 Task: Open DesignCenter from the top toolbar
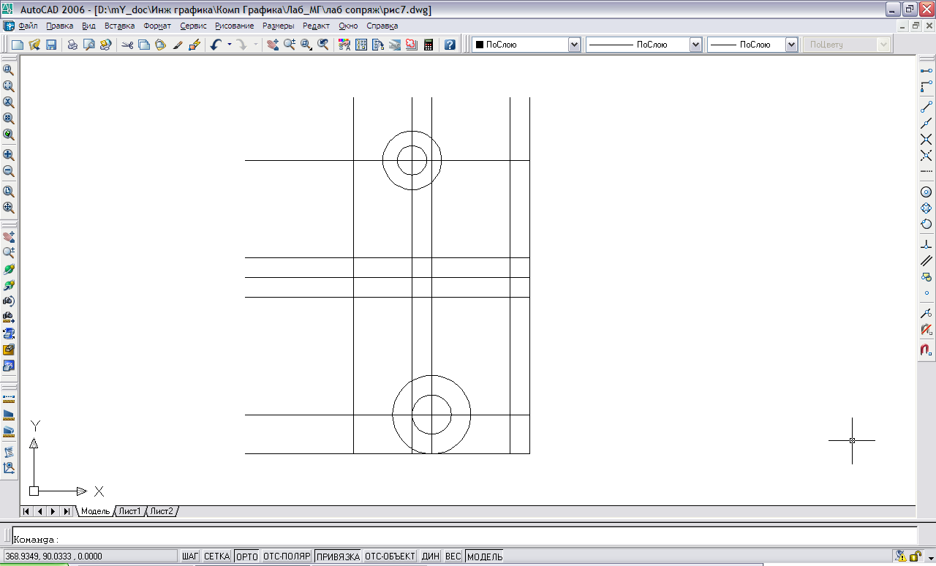click(361, 45)
